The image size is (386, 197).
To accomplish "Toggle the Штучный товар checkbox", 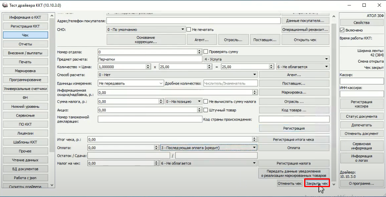I will pos(206,110).
